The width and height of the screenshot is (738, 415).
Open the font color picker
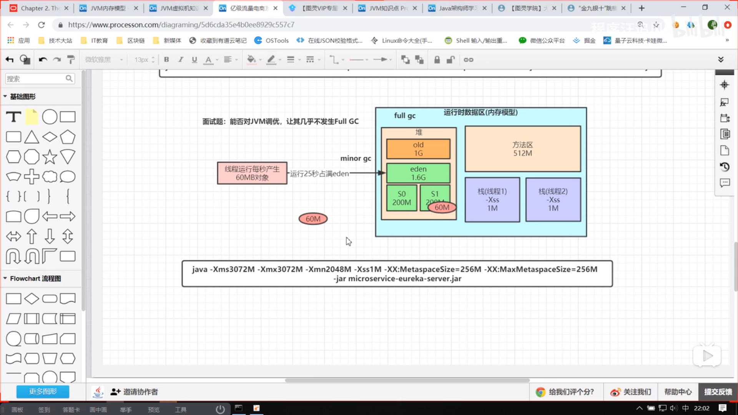click(x=208, y=60)
